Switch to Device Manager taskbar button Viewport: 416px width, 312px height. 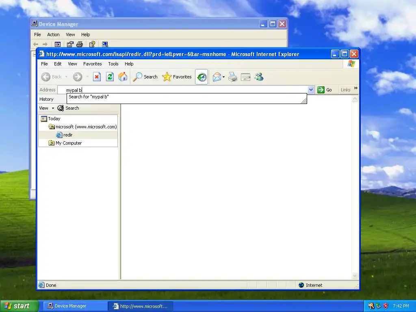click(74, 306)
